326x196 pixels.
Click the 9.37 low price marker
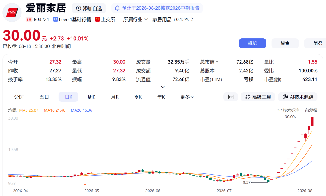click(x=247, y=182)
